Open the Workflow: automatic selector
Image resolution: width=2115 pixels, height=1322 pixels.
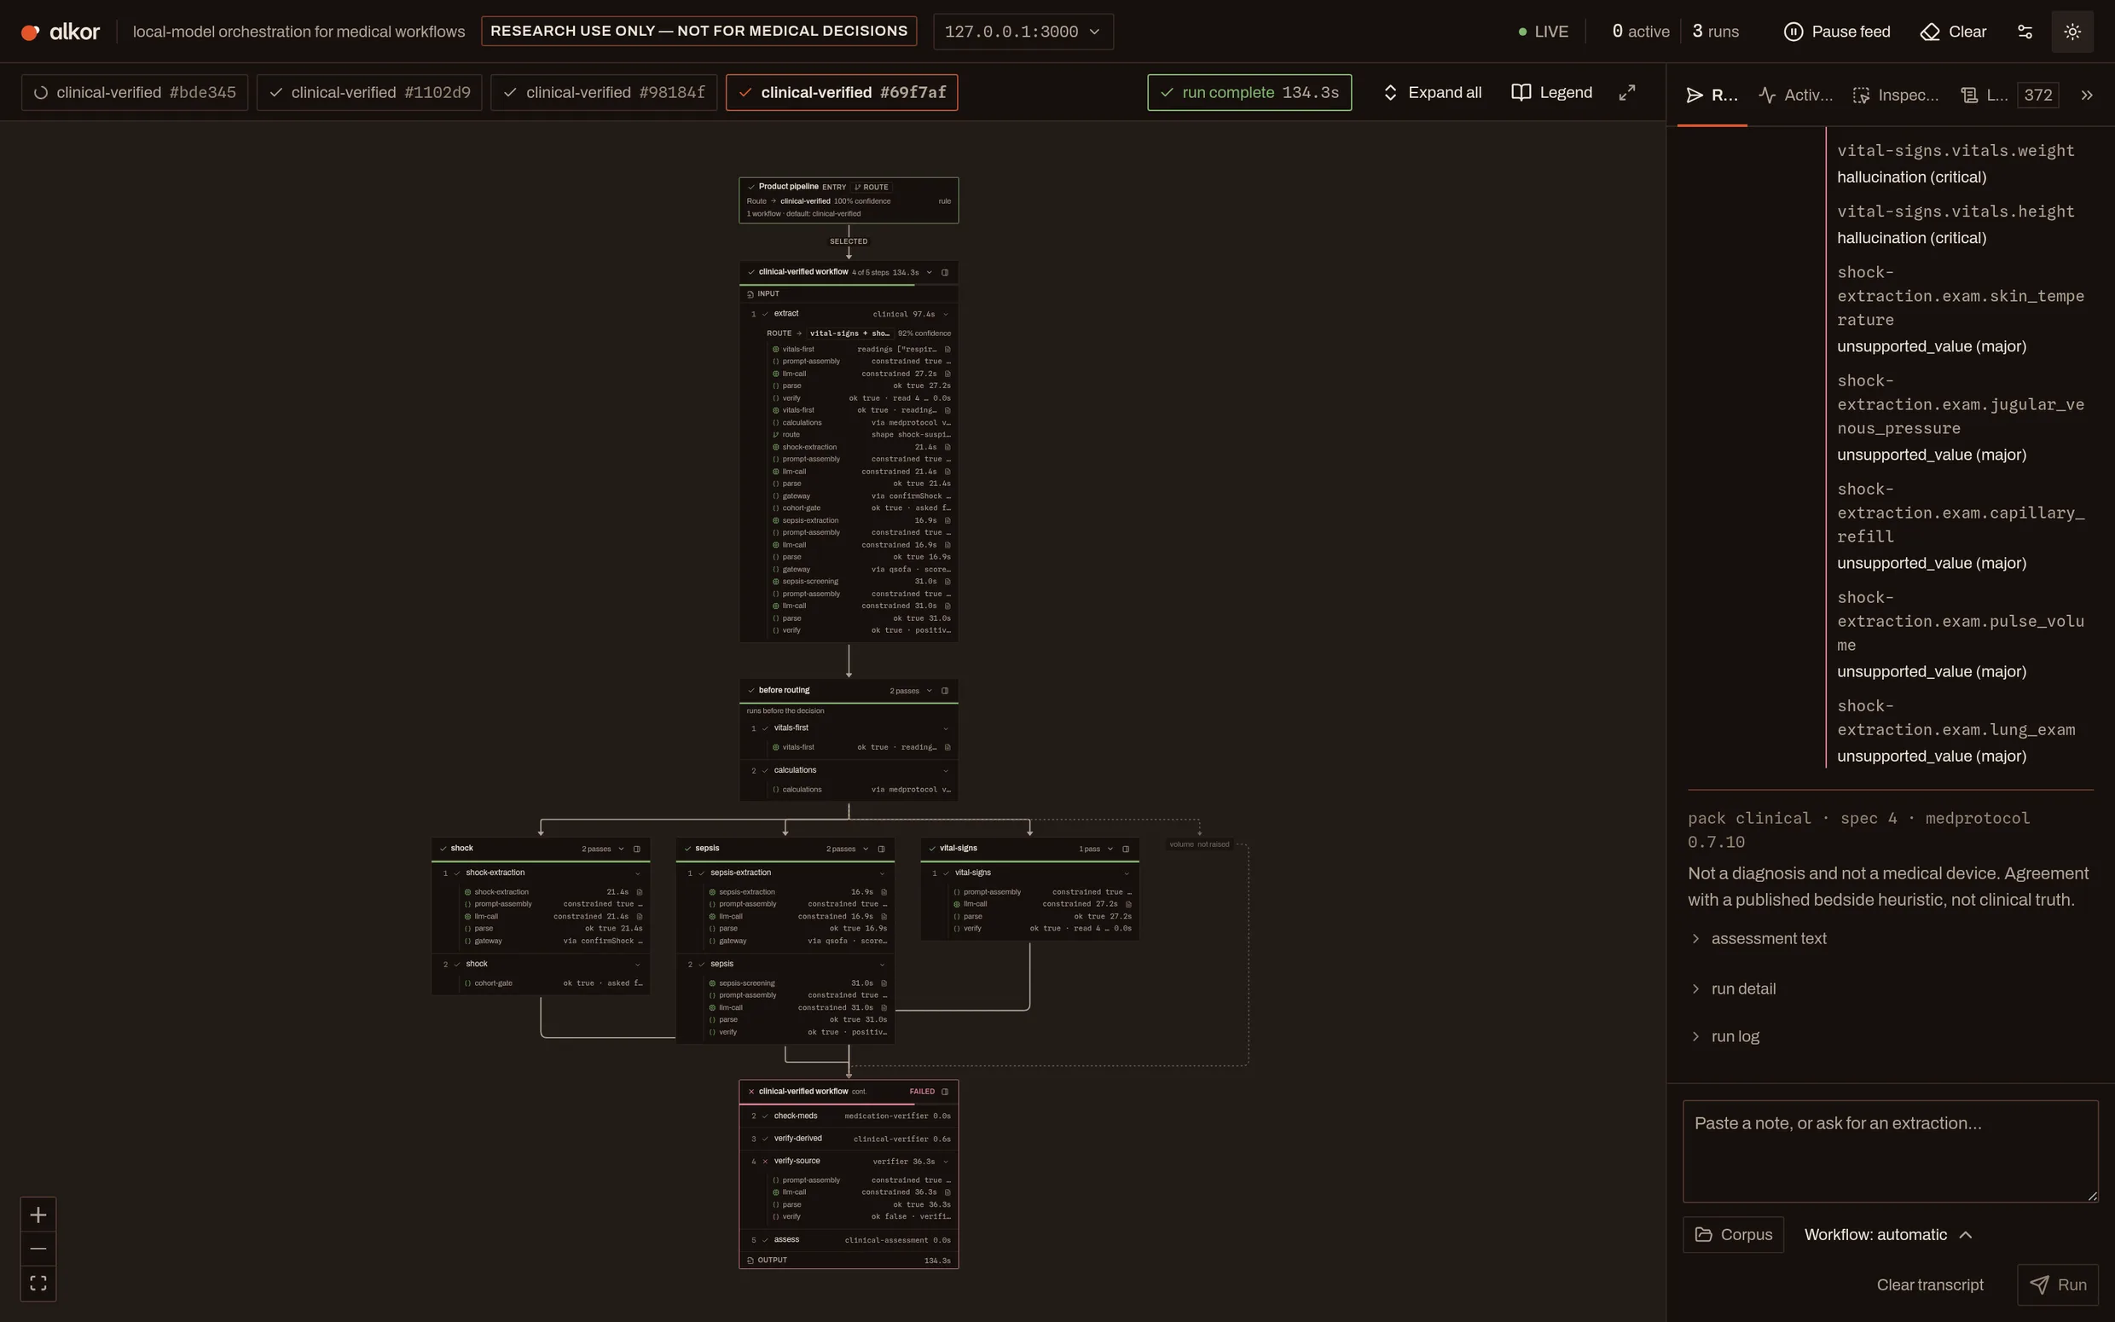1888,1234
